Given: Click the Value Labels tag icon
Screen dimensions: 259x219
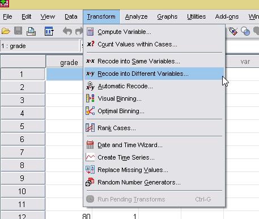Looking at the screenshot, I should coord(233,31).
